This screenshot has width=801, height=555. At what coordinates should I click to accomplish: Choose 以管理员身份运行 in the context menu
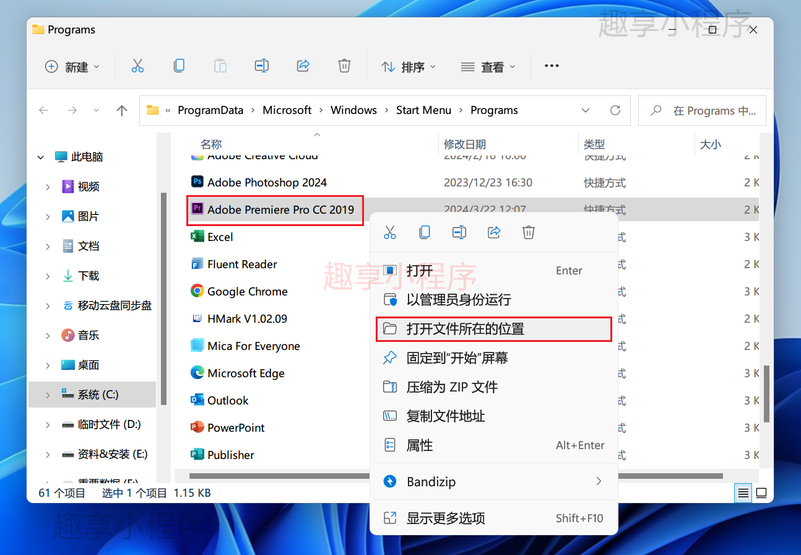point(494,300)
